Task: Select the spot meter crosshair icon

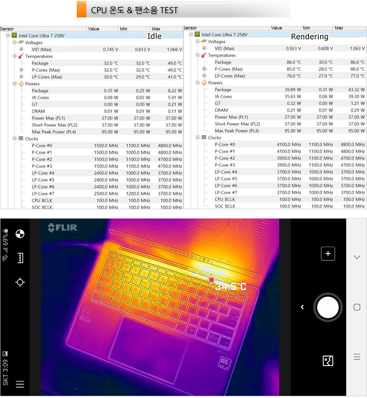Action: [20, 282]
